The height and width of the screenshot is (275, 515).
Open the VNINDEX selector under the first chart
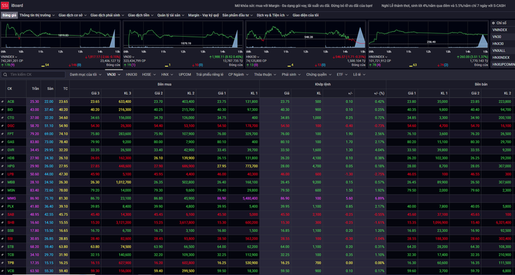(9, 57)
